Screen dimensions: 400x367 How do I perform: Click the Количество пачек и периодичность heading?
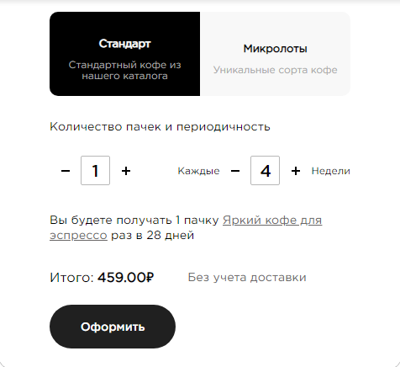click(160, 127)
